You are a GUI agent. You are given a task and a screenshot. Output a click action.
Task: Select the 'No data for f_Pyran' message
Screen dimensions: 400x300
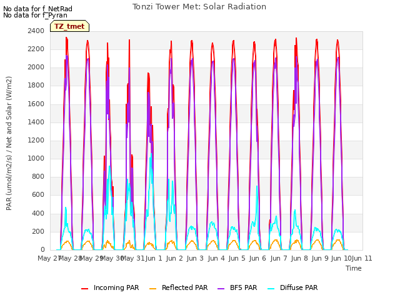pos(35,15)
